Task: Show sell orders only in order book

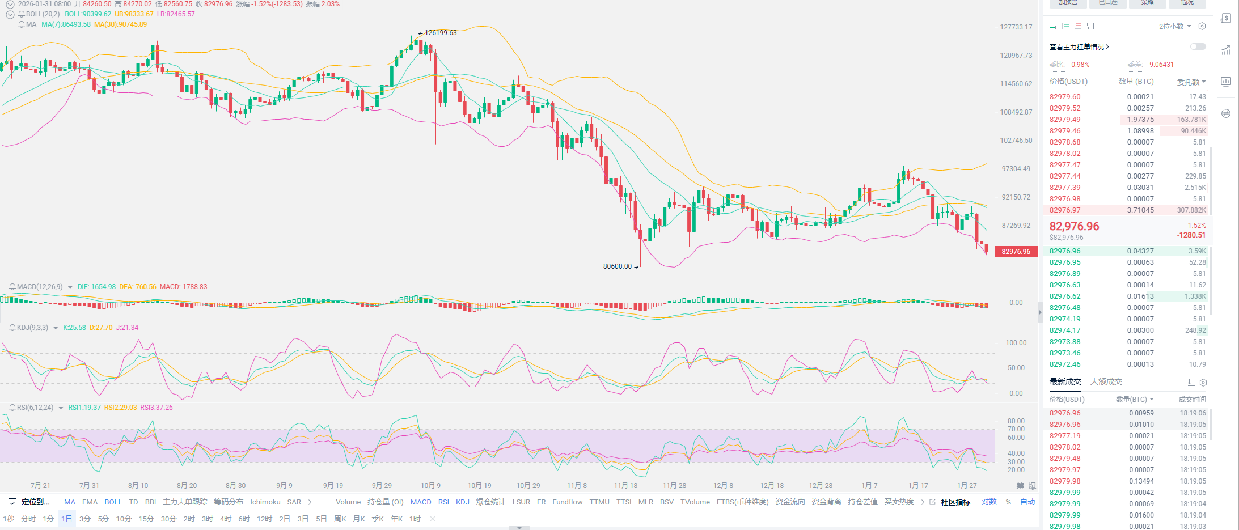Action: [x=1078, y=26]
